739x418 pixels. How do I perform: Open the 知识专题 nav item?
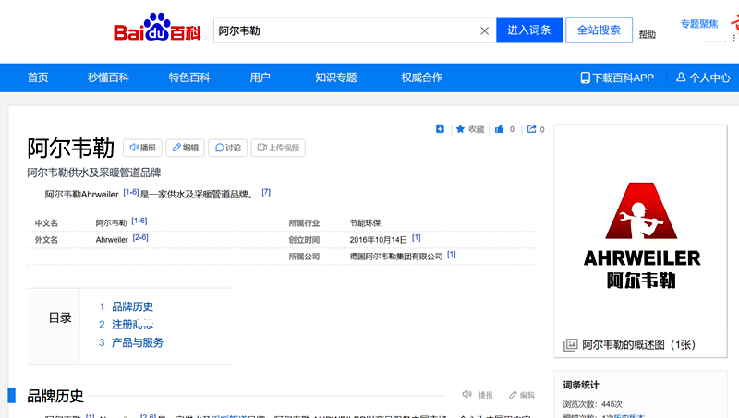coord(336,78)
